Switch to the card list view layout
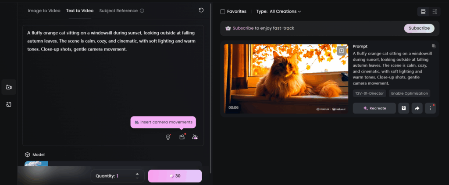Viewport: 449px width, 185px height. point(423,11)
